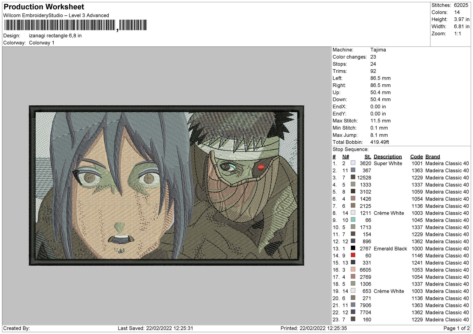The width and height of the screenshot is (473, 334).
Task: Click the embroidered design preview image
Action: (167, 185)
